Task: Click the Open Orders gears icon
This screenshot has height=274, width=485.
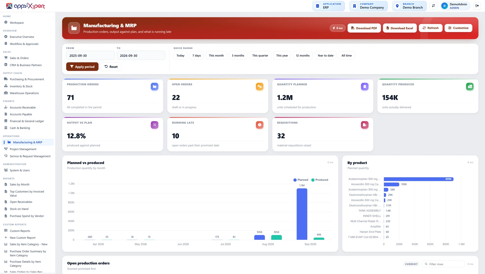Action: [x=260, y=87]
